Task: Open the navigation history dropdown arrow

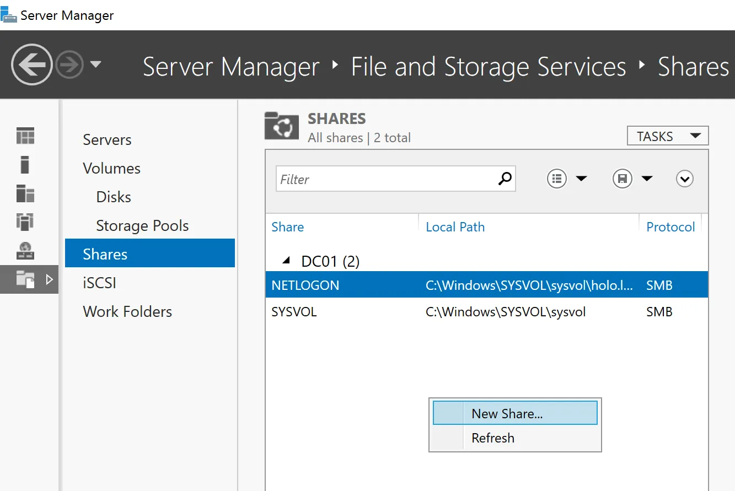Action: click(x=95, y=64)
